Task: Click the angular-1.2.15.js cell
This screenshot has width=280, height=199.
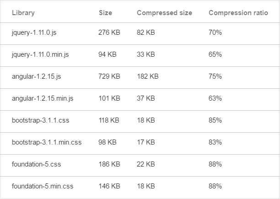Action: tap(37, 76)
